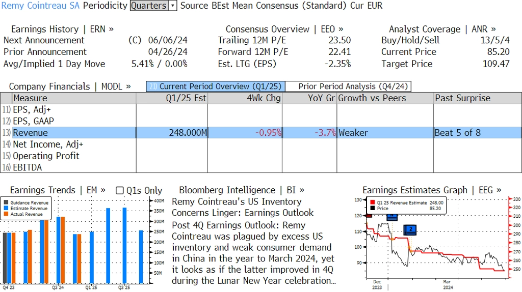Viewport: 522px width, 292px height.
Task: Click the YoY Gr column header
Action: tap(309, 98)
